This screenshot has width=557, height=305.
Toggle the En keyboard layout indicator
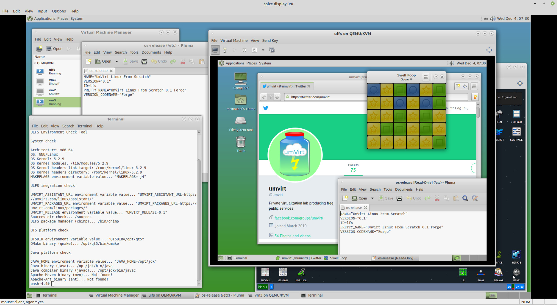[509, 287]
